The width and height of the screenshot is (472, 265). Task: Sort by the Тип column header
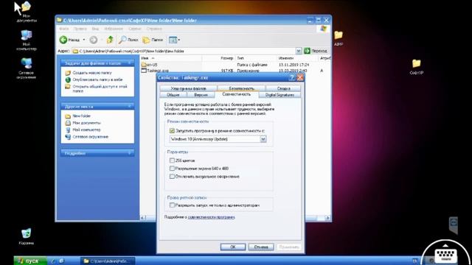256,58
